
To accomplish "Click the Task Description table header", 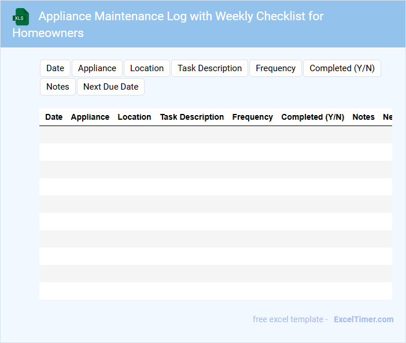I will tap(192, 117).
